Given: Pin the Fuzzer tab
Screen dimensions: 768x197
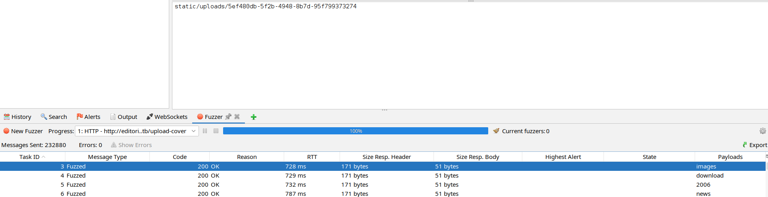Looking at the screenshot, I should pyautogui.click(x=228, y=117).
